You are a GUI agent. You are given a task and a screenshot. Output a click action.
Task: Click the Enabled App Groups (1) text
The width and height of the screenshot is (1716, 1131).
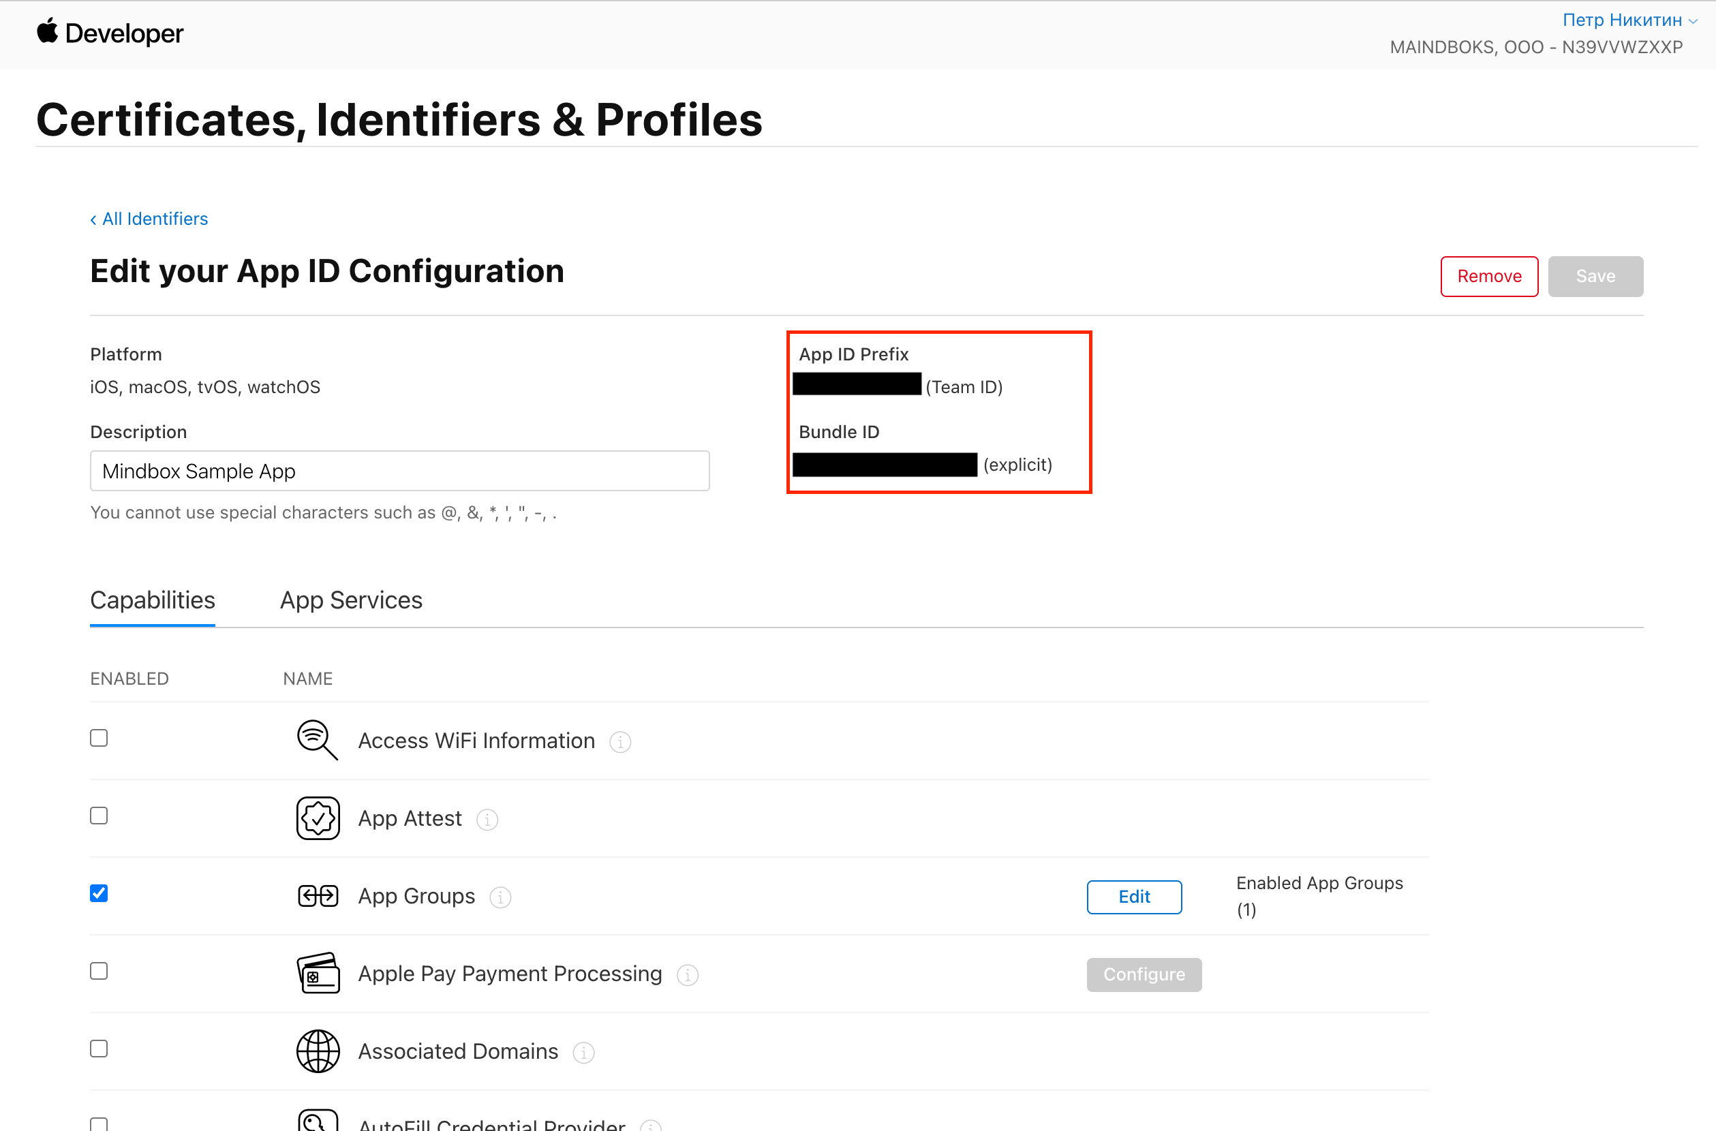(1319, 896)
